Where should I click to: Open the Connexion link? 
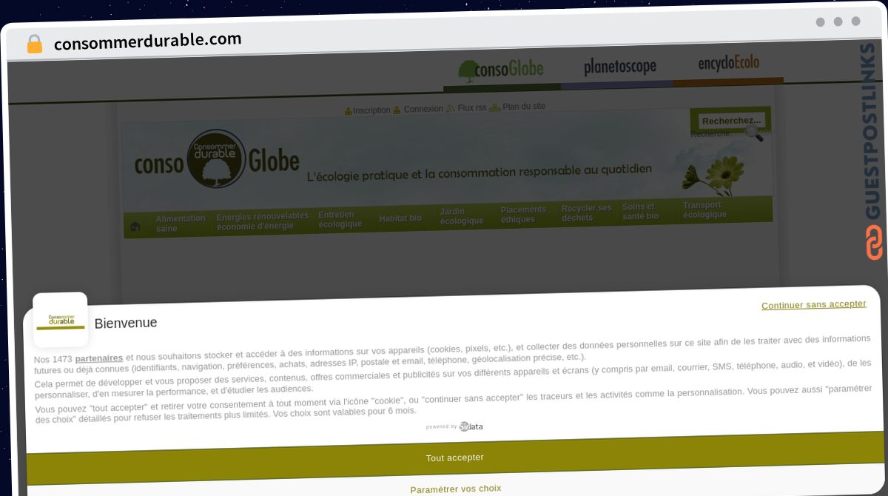point(423,109)
